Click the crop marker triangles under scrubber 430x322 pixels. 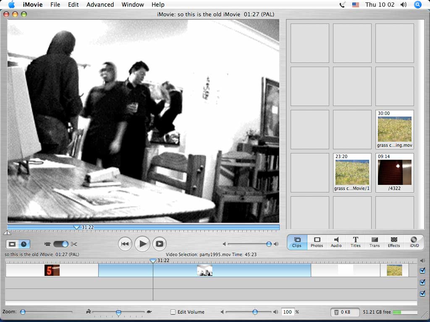tap(7, 232)
